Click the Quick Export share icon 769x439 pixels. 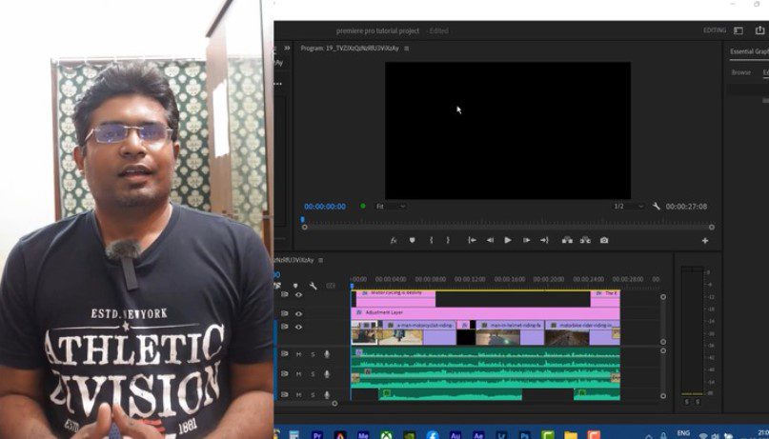pos(759,30)
